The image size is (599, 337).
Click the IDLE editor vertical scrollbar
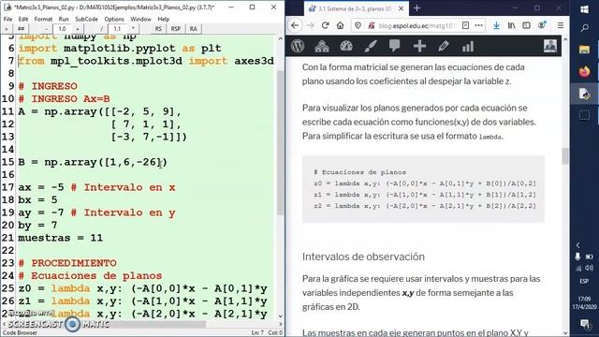(x=281, y=141)
